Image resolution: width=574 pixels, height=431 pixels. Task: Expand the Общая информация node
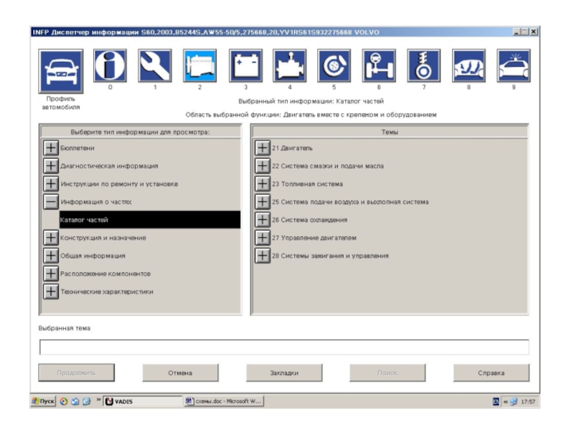(51, 256)
